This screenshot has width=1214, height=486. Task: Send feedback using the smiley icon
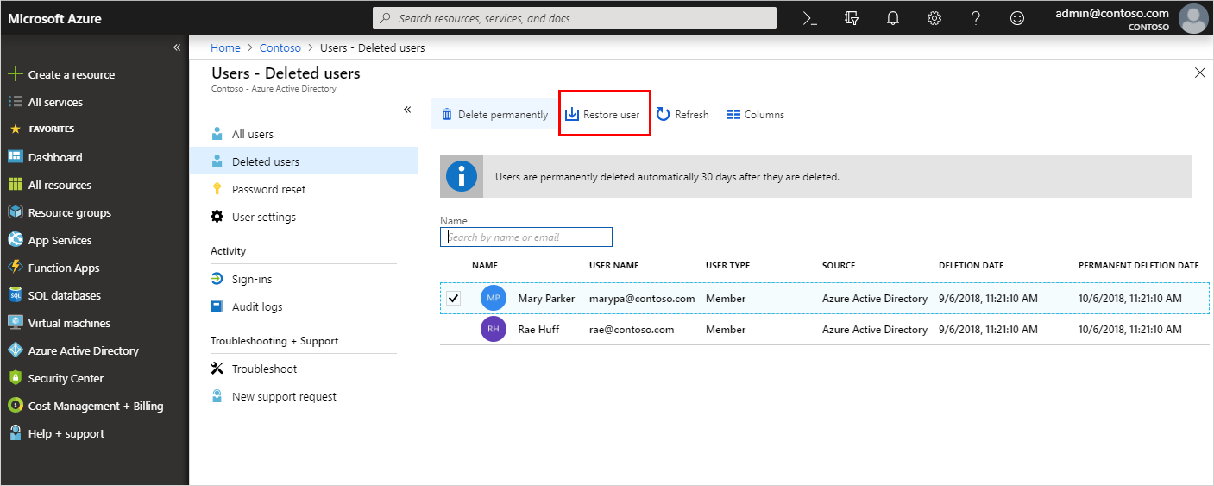click(1017, 18)
